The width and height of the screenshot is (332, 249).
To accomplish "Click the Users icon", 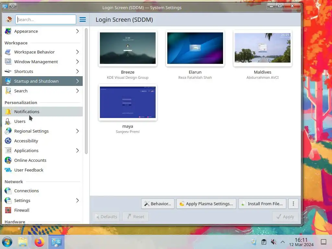I will click(x=8, y=121).
